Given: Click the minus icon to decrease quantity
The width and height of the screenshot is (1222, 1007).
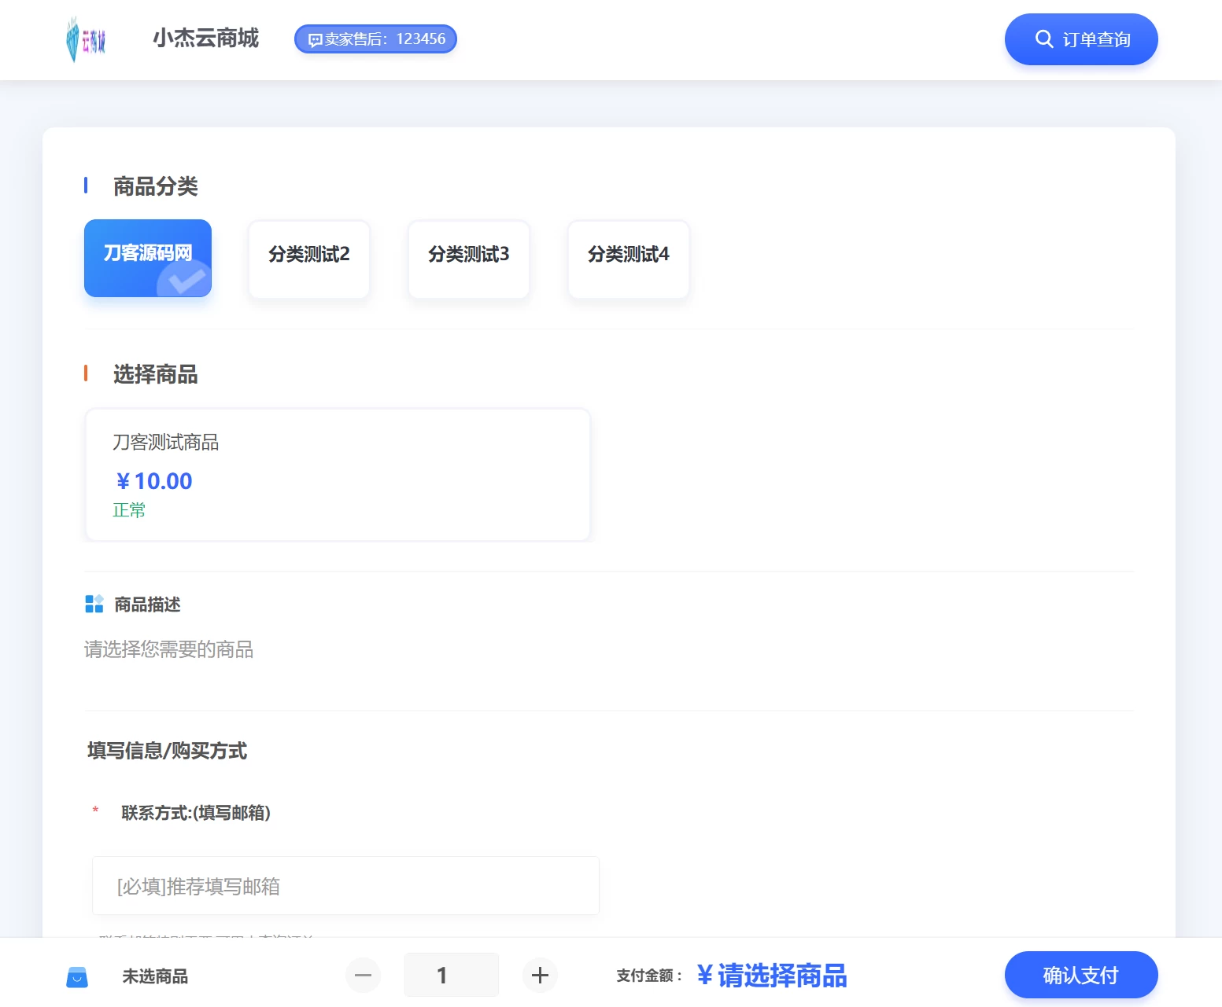Looking at the screenshot, I should (363, 975).
